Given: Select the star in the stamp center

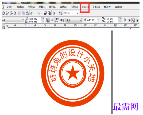Looking at the screenshot, I should [73, 73].
